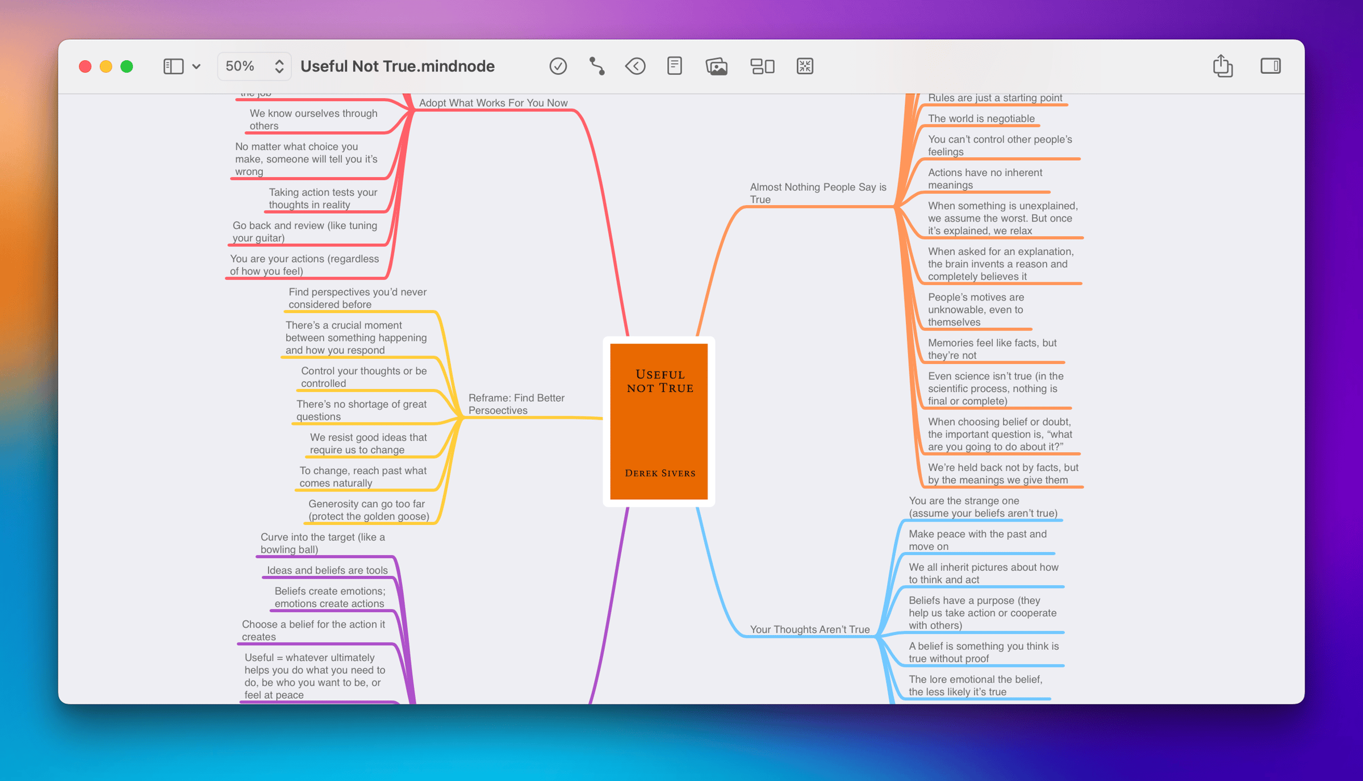Select node When choosing belief or doubt

pyautogui.click(x=1000, y=434)
